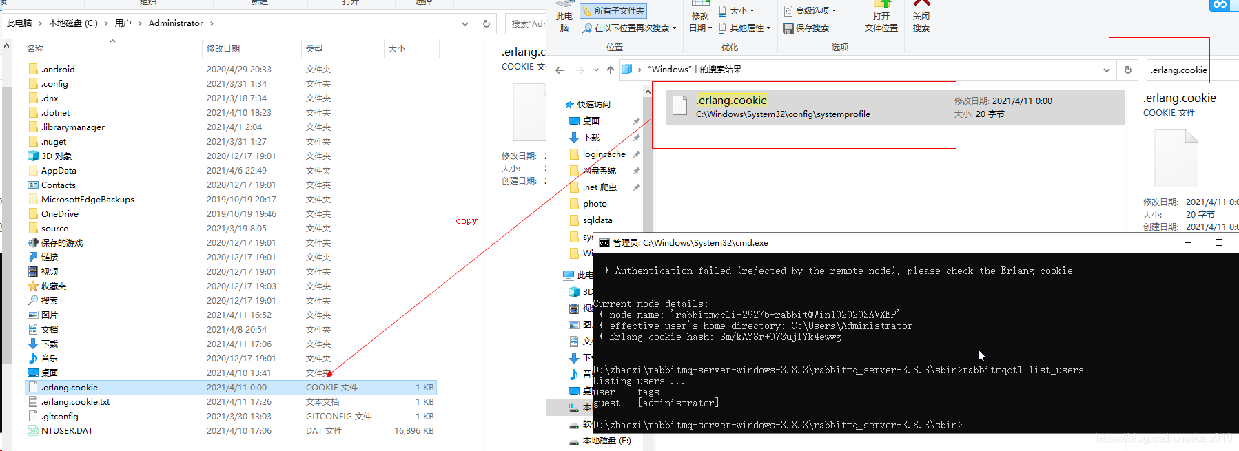
Task: Open the .android folder in Administrator window
Action: point(58,69)
